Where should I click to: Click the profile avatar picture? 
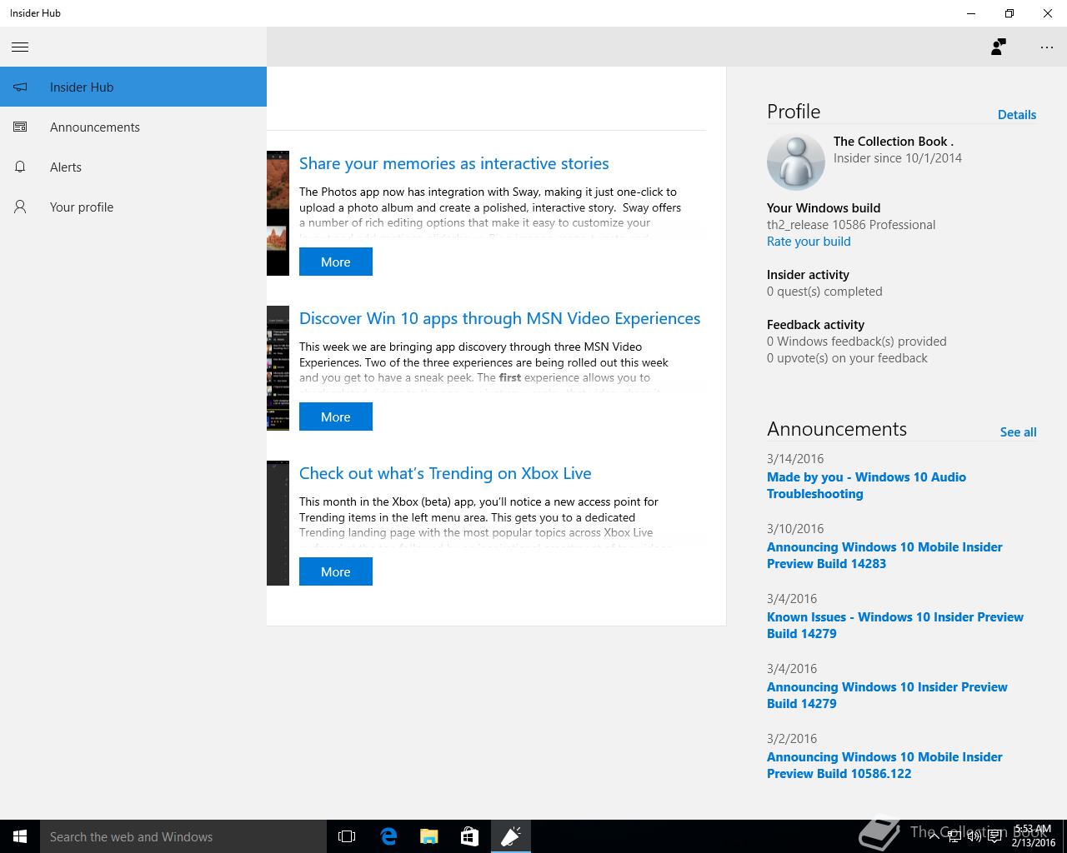pos(795,162)
